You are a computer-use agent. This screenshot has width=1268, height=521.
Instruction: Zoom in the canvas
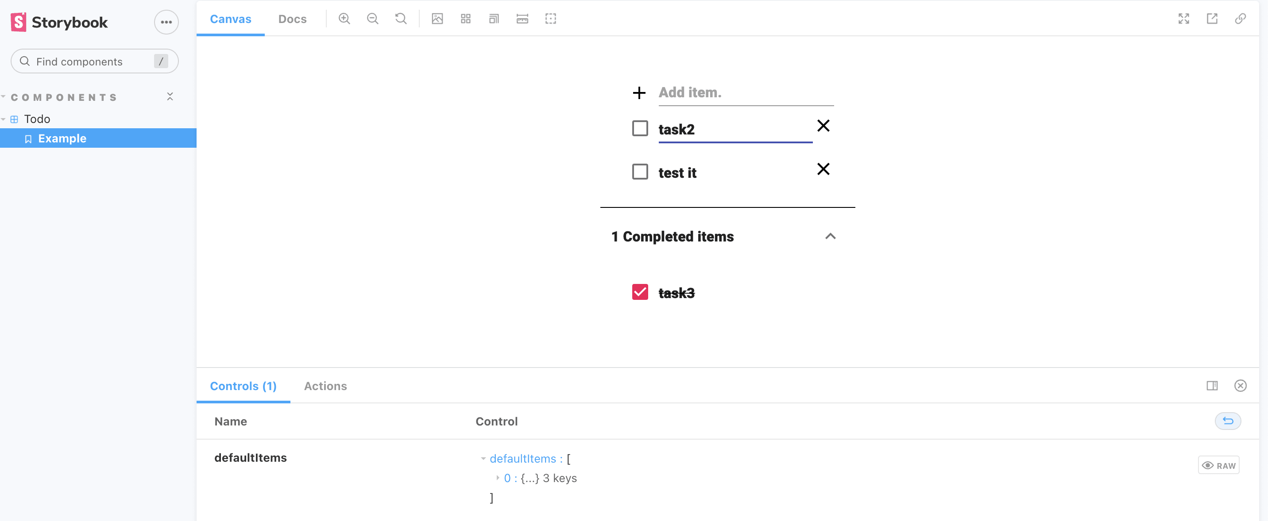[x=344, y=19]
